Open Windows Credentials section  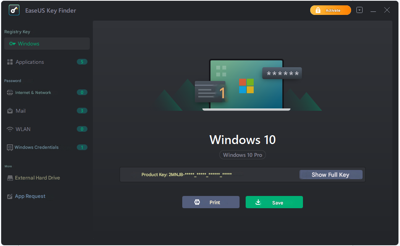pos(47,147)
